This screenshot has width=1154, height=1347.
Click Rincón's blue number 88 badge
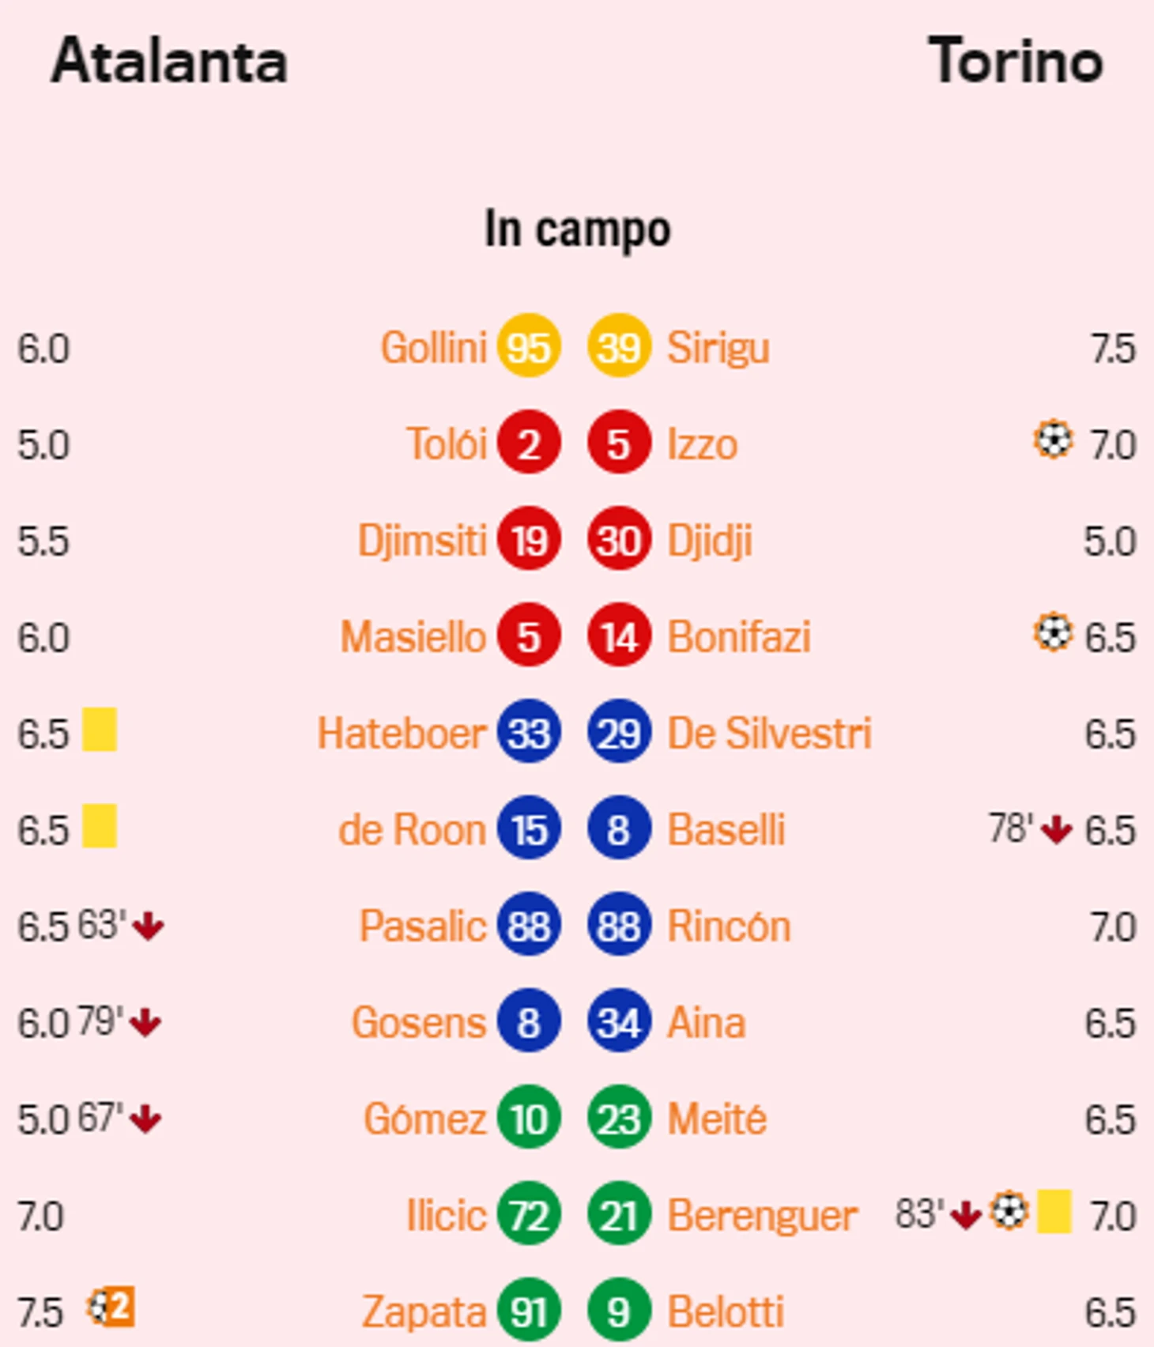(619, 924)
